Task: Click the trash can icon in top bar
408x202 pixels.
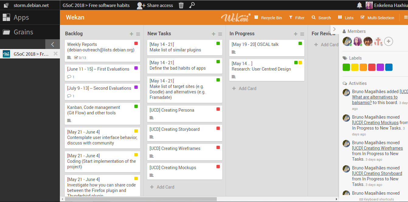Action: coord(181,5)
